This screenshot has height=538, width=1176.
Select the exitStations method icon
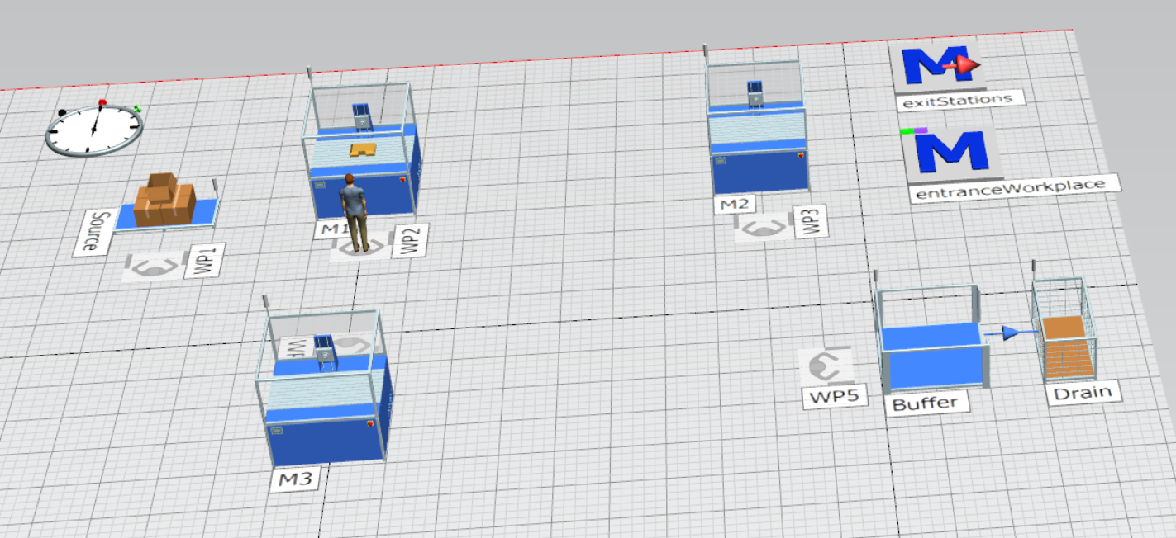click(939, 64)
